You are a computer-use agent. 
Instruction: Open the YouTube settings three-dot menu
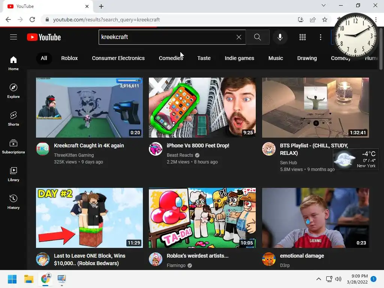[x=321, y=37]
